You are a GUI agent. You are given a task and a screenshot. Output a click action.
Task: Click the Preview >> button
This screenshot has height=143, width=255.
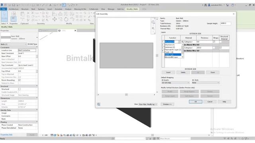167,104
